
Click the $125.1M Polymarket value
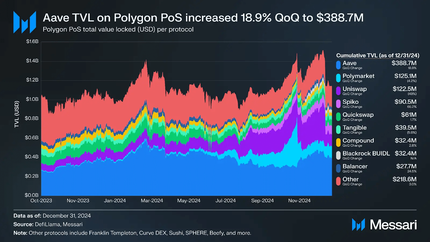[x=405, y=76]
